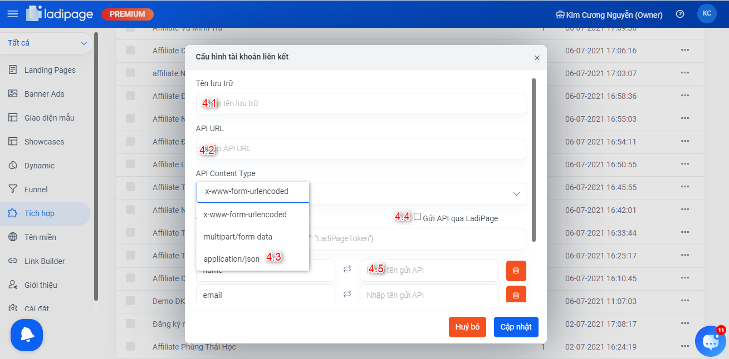Click the swap arrows beside name field

pyautogui.click(x=348, y=270)
